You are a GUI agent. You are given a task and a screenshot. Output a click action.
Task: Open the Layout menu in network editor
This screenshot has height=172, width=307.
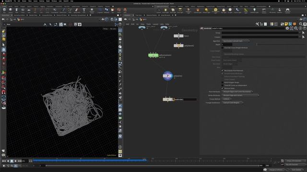(155, 24)
